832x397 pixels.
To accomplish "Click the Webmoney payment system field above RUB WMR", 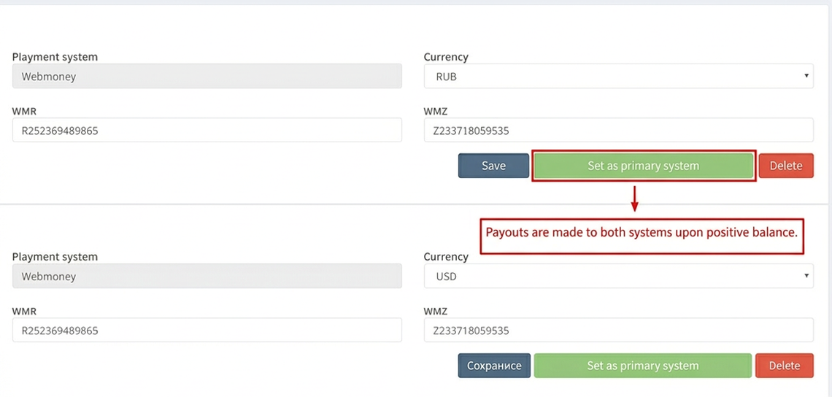I will click(207, 77).
